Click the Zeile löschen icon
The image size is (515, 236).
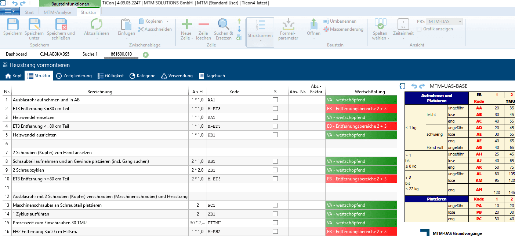click(203, 25)
